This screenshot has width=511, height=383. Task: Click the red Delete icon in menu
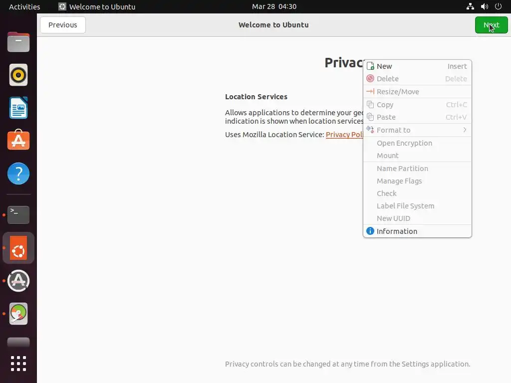point(370,78)
